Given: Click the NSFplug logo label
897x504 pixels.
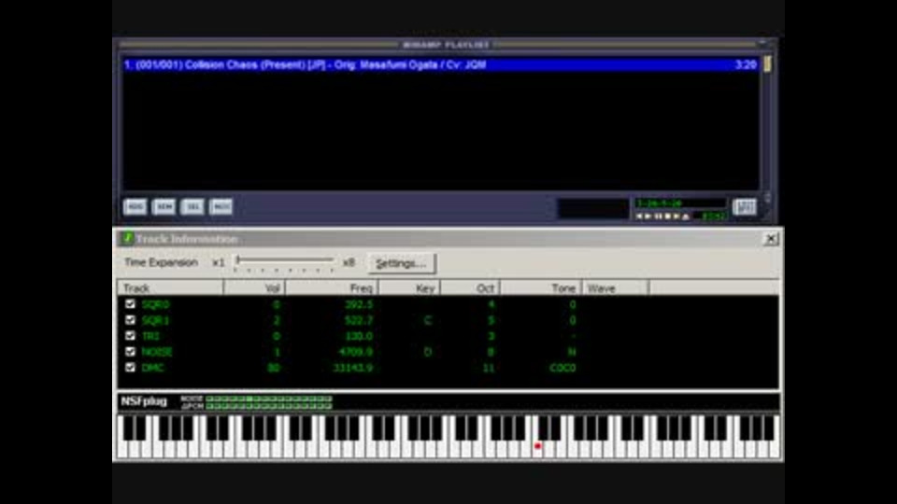Looking at the screenshot, I should tap(144, 401).
